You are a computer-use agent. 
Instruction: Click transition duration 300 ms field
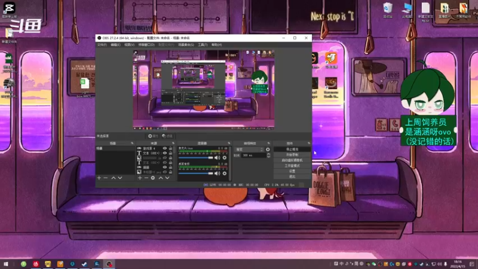point(253,155)
